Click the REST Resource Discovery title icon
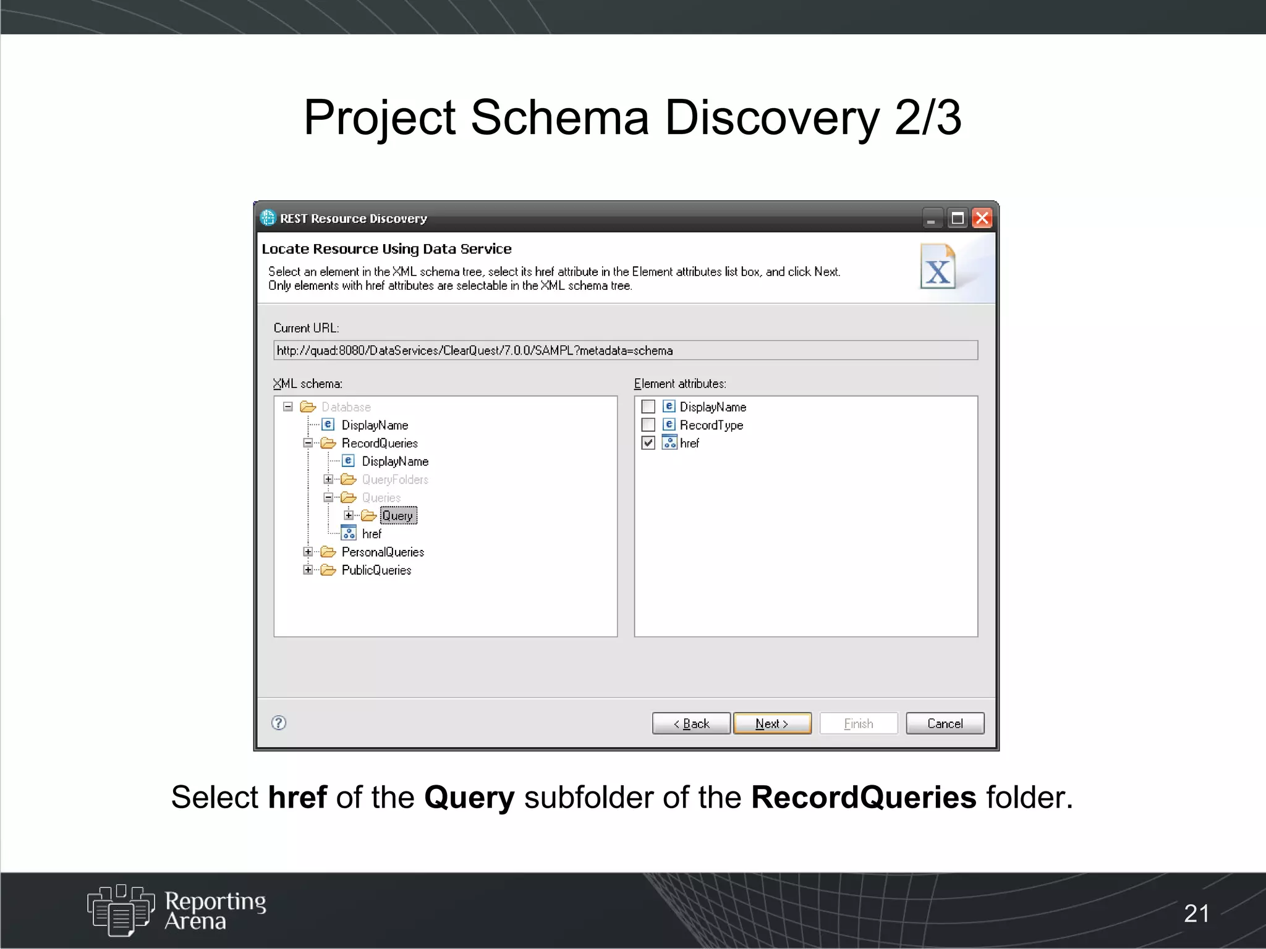The width and height of the screenshot is (1266, 949). [x=268, y=218]
